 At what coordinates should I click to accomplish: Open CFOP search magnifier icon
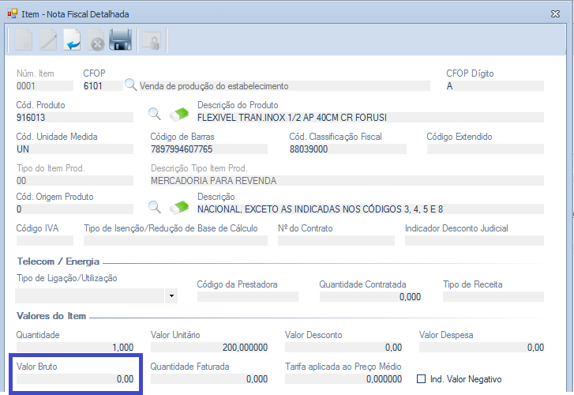(131, 85)
